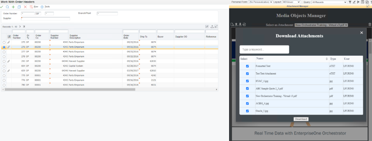The image size is (372, 141).
Task: Open the Query All Records dropdown
Action: click(329, 2)
